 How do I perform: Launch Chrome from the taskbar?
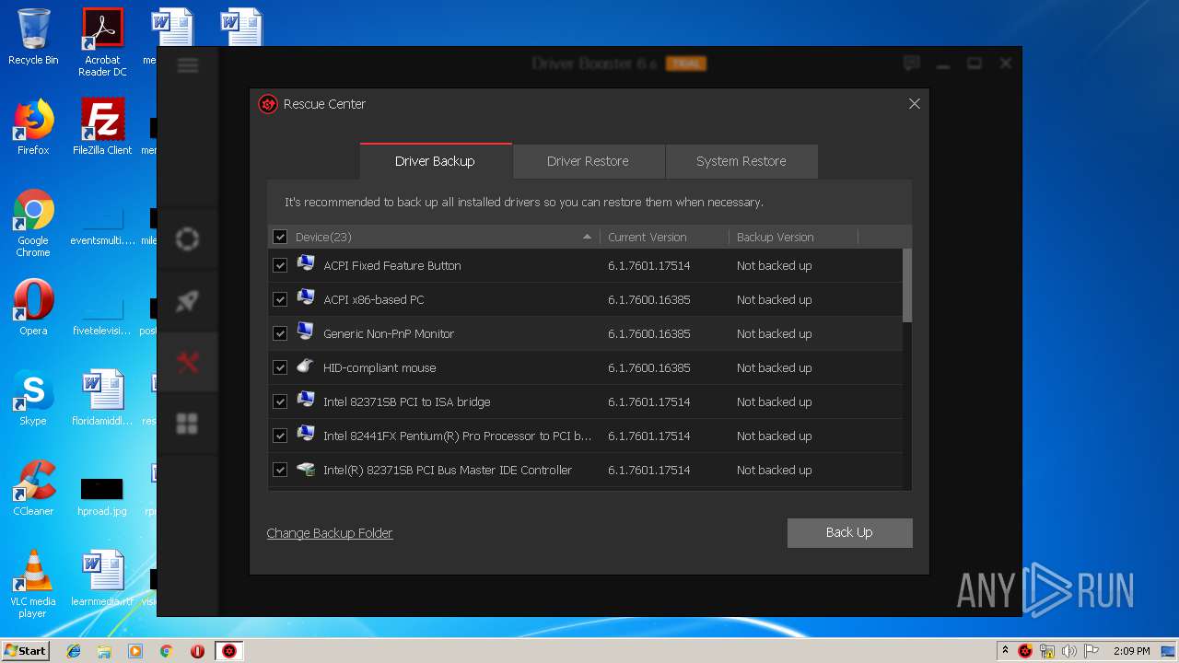tap(167, 651)
